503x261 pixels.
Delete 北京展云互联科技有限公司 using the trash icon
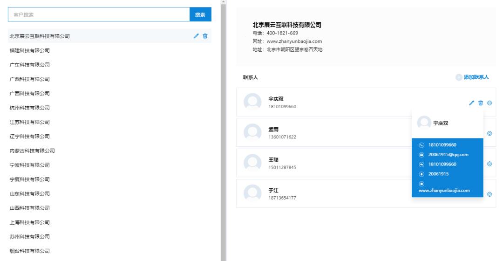coord(205,36)
